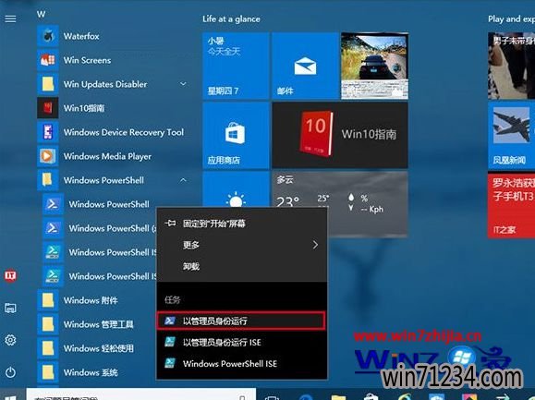The width and height of the screenshot is (535, 400).
Task: Click the Windows 附件 folder icon
Action: click(48, 300)
